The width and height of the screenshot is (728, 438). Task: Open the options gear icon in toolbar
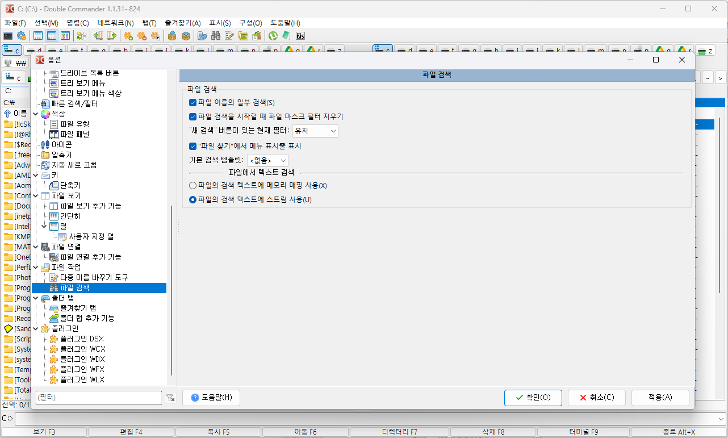pos(22,36)
